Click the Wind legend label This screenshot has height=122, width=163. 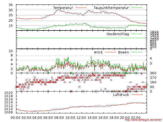tap(98, 52)
